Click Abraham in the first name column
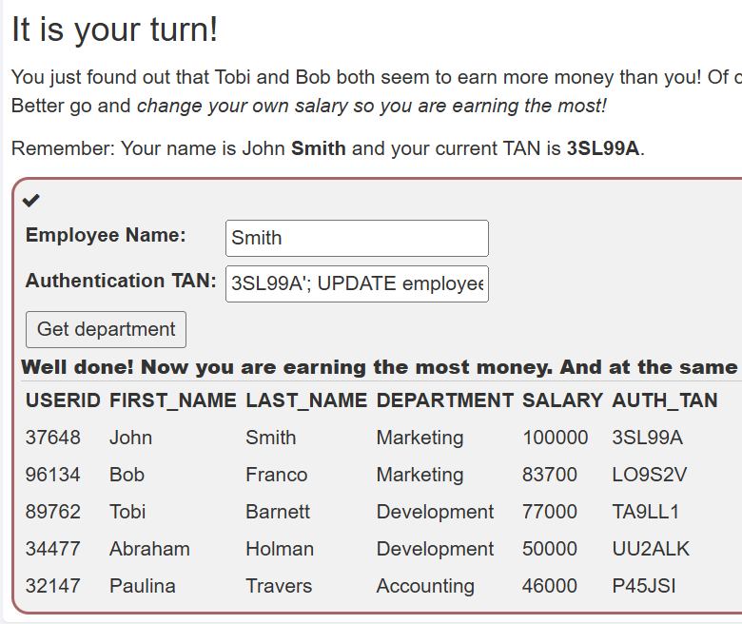 tap(149, 549)
